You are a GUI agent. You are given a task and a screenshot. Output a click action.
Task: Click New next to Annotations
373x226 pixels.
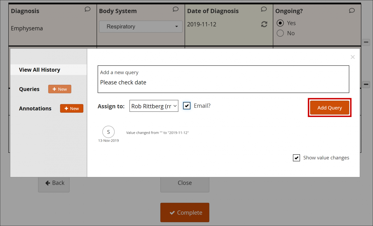(71, 108)
